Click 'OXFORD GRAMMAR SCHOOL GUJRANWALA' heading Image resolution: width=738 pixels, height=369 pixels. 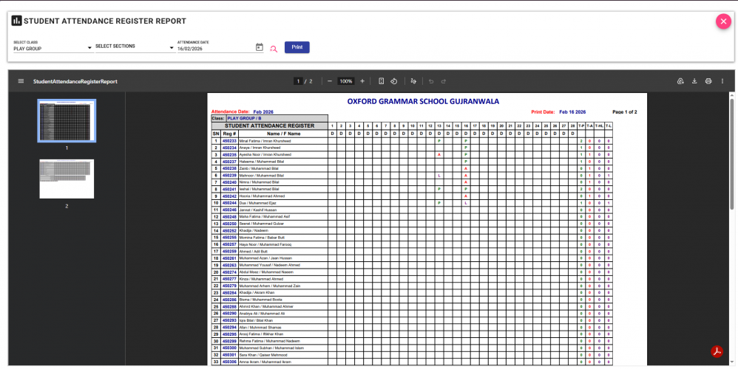(x=423, y=101)
